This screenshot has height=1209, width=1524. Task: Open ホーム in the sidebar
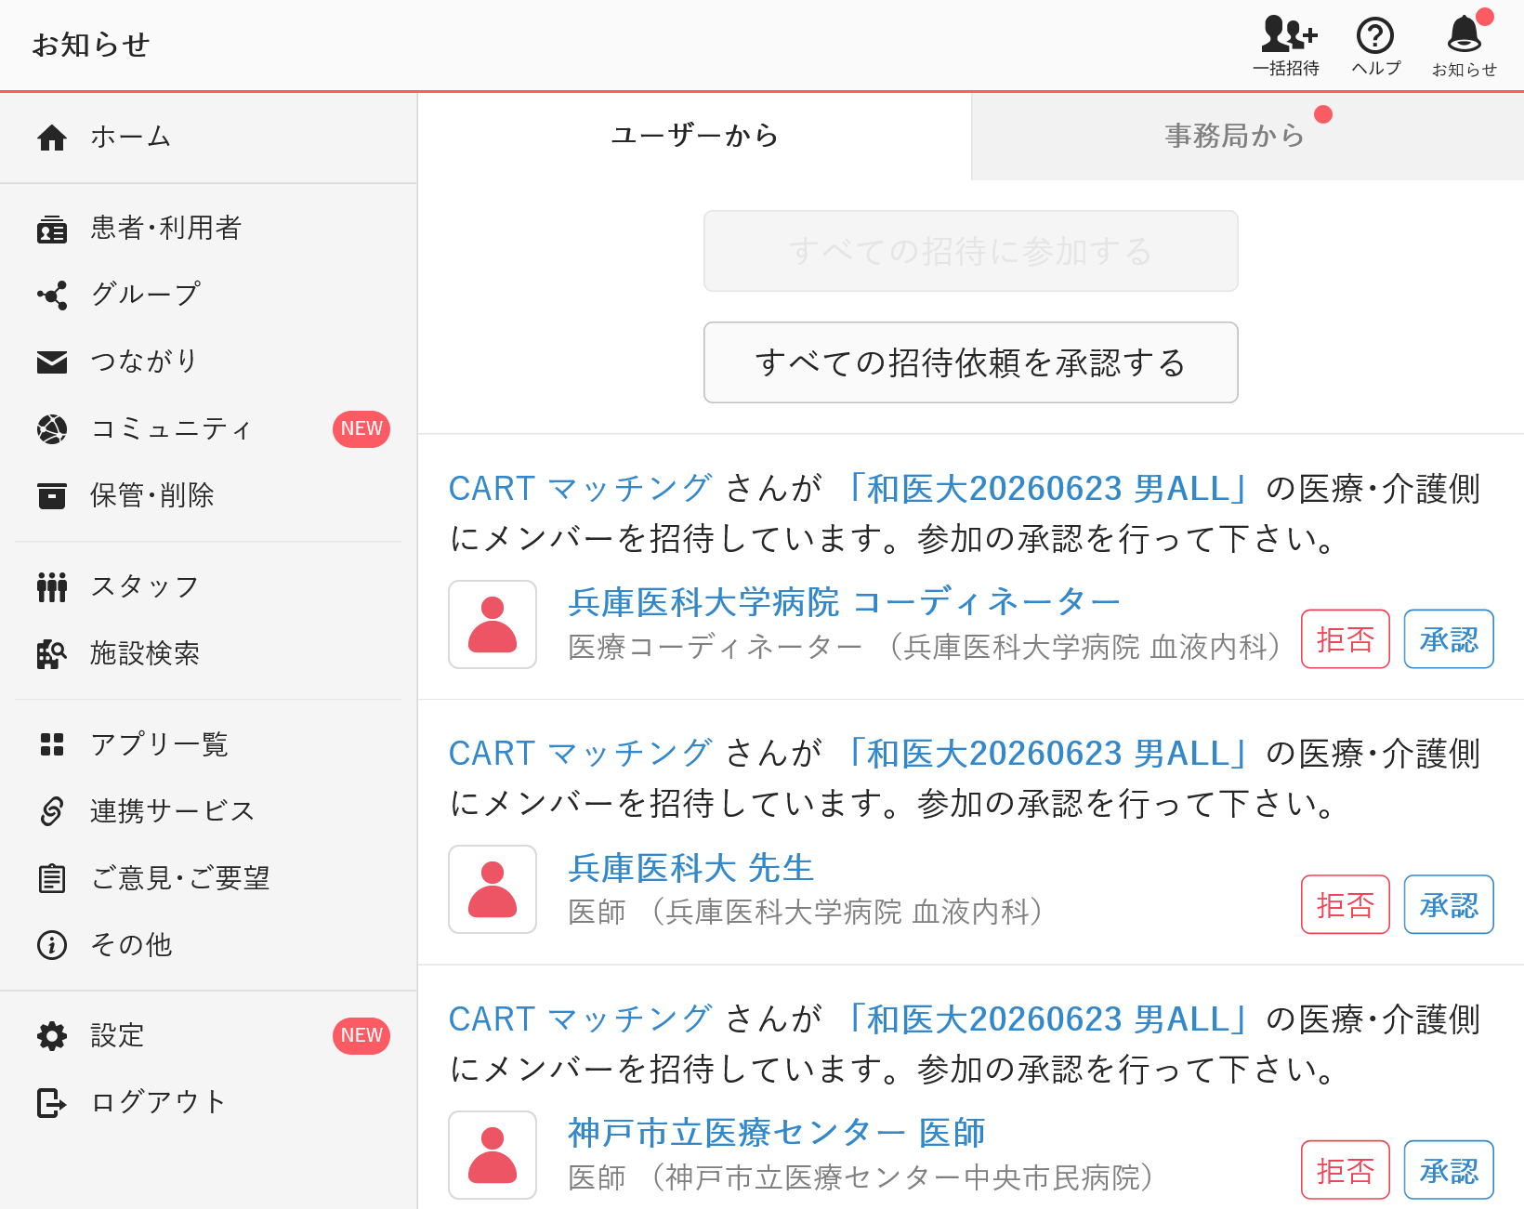click(x=208, y=137)
